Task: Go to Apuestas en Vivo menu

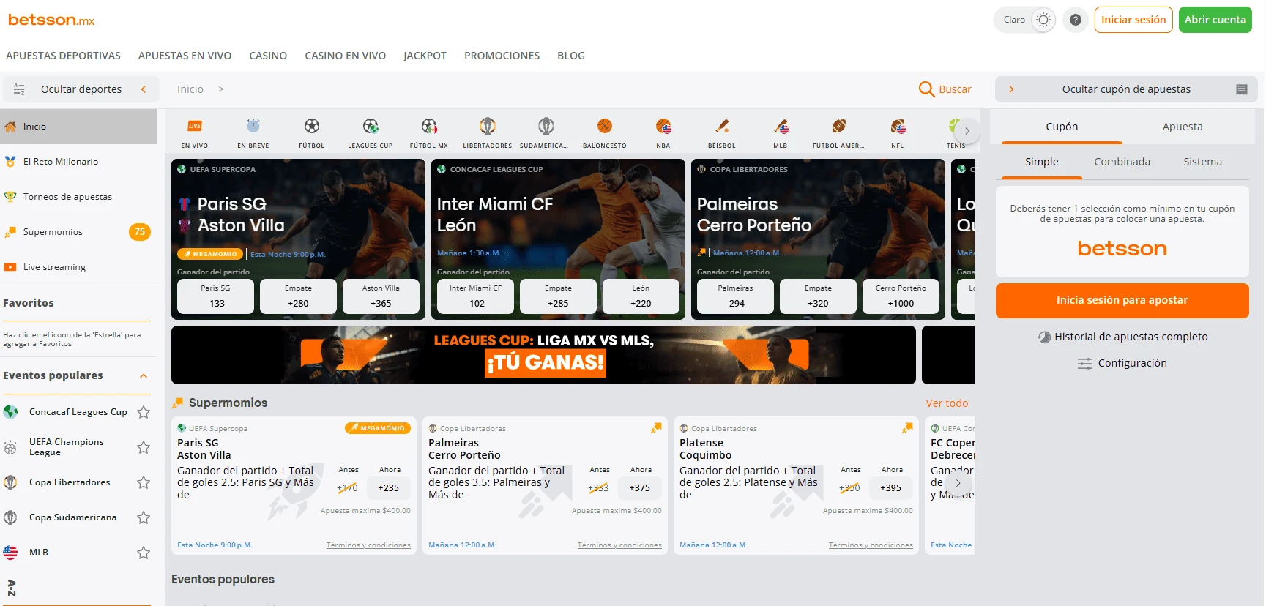Action: 185,56
